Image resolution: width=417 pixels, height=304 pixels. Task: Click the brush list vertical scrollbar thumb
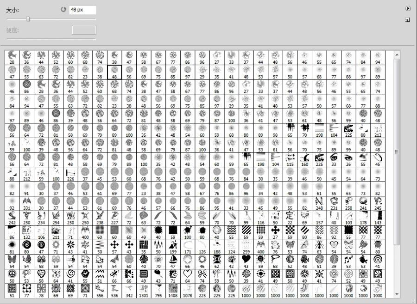[x=397, y=152]
